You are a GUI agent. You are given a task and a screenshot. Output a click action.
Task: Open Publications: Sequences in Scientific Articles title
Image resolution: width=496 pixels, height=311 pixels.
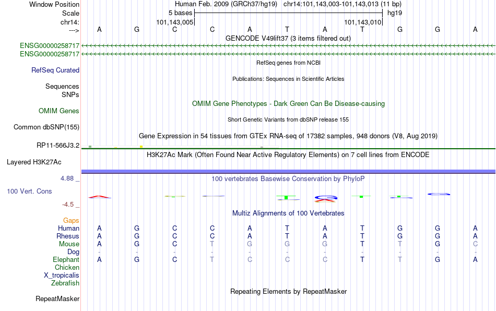(288, 79)
